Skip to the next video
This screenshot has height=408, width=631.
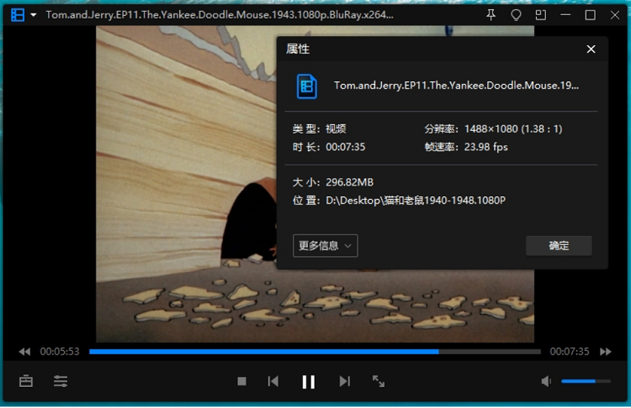pyautogui.click(x=344, y=381)
